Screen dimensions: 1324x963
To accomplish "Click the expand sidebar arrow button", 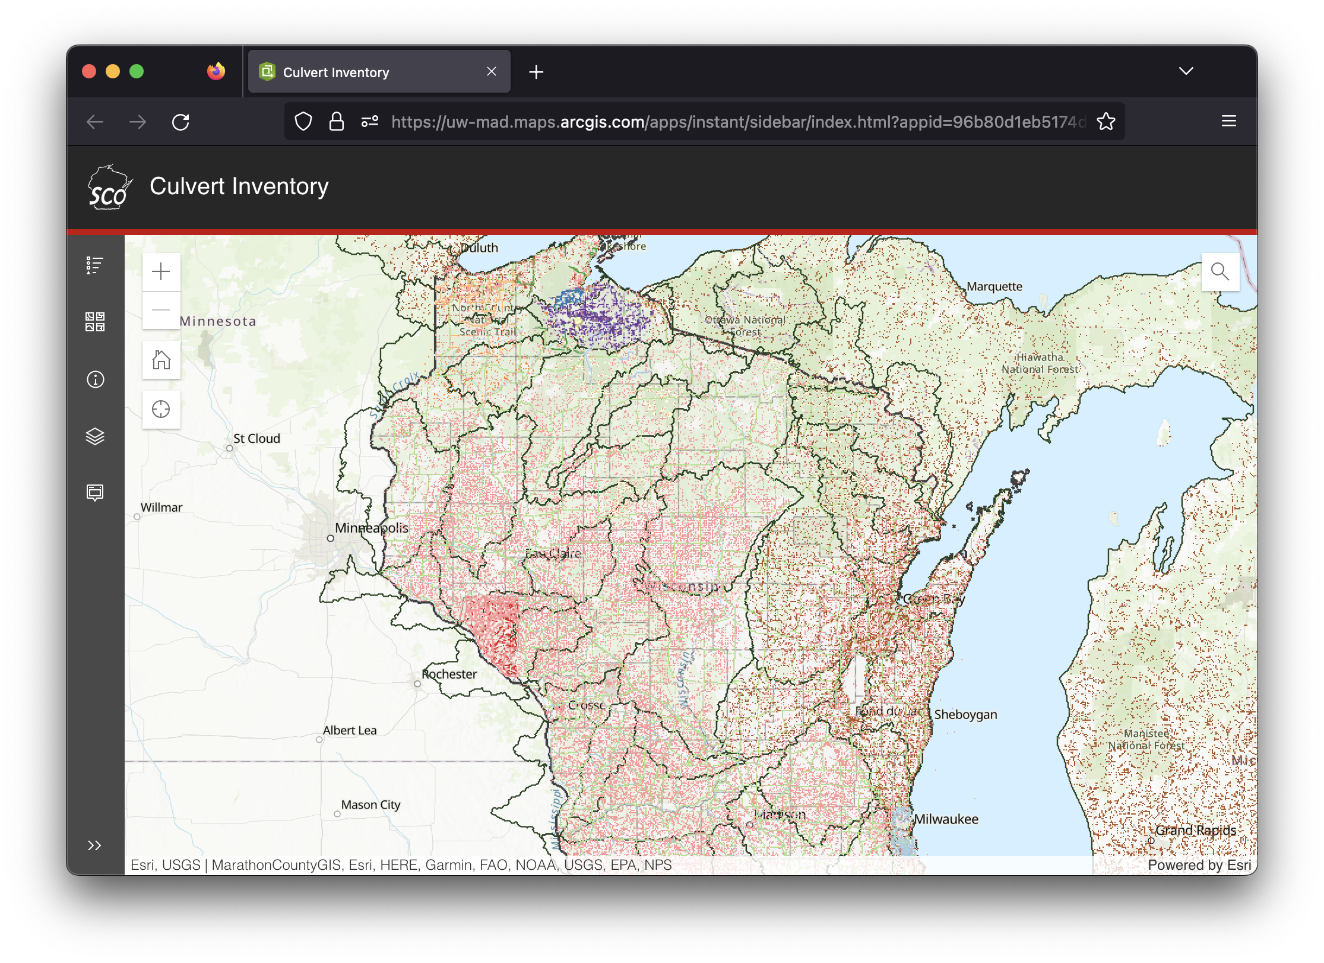I will tap(94, 845).
